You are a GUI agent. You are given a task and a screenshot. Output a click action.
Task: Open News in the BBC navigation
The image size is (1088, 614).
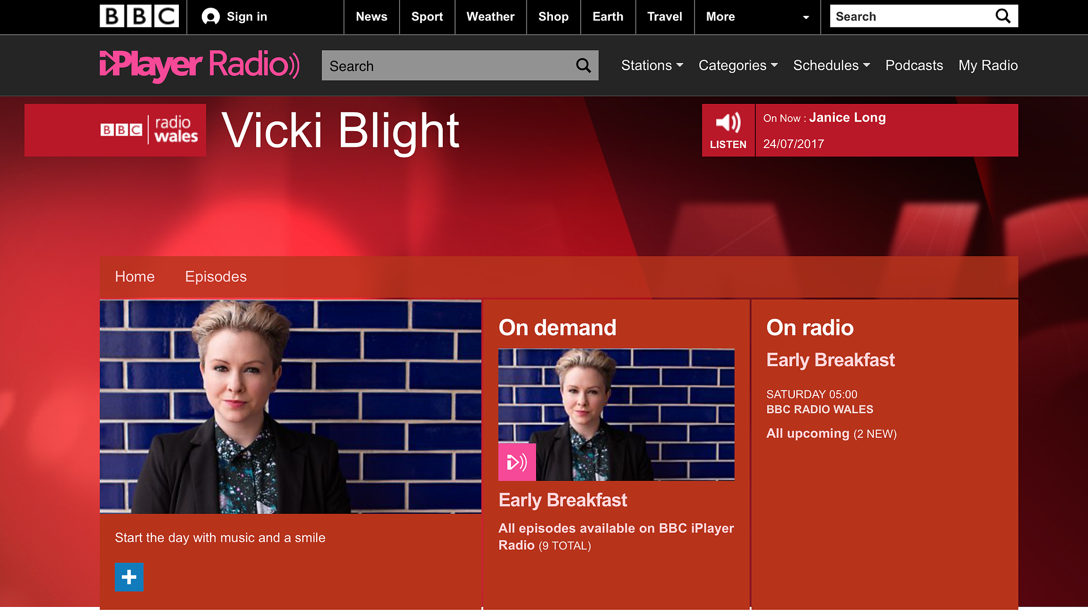(372, 17)
